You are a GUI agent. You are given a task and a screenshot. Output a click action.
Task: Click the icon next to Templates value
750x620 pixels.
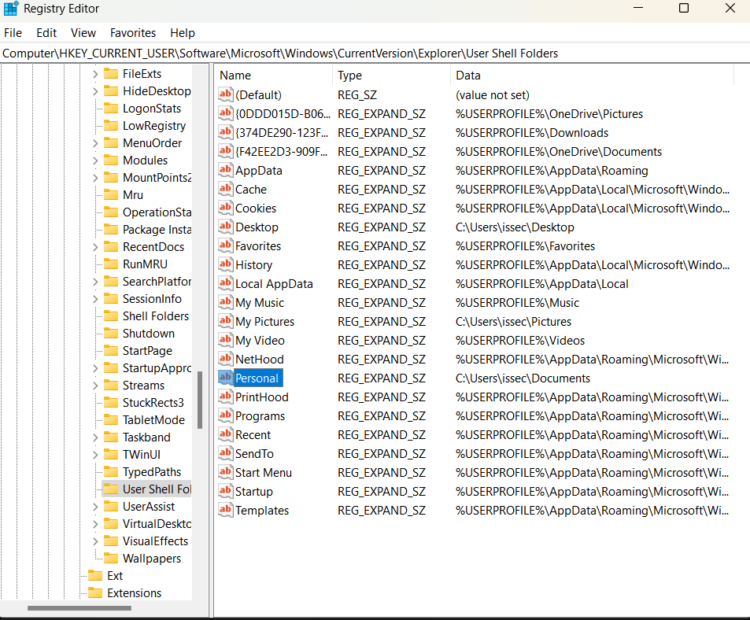[x=225, y=510]
